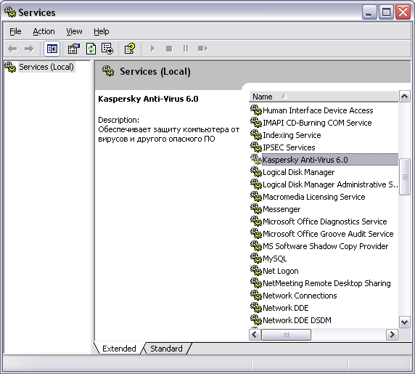415x374 pixels.
Task: Click the Services gear icon in title bar
Action: tap(10, 12)
